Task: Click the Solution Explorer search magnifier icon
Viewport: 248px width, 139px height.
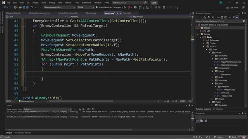Action: click(244, 21)
